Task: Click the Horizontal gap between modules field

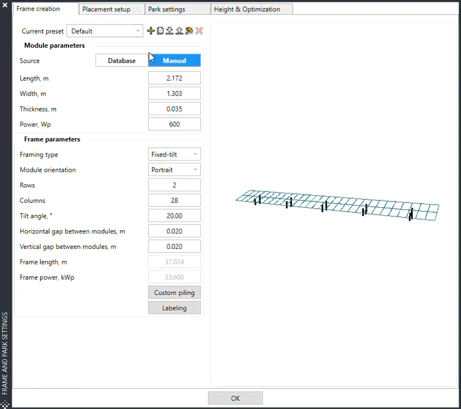Action: (x=174, y=231)
